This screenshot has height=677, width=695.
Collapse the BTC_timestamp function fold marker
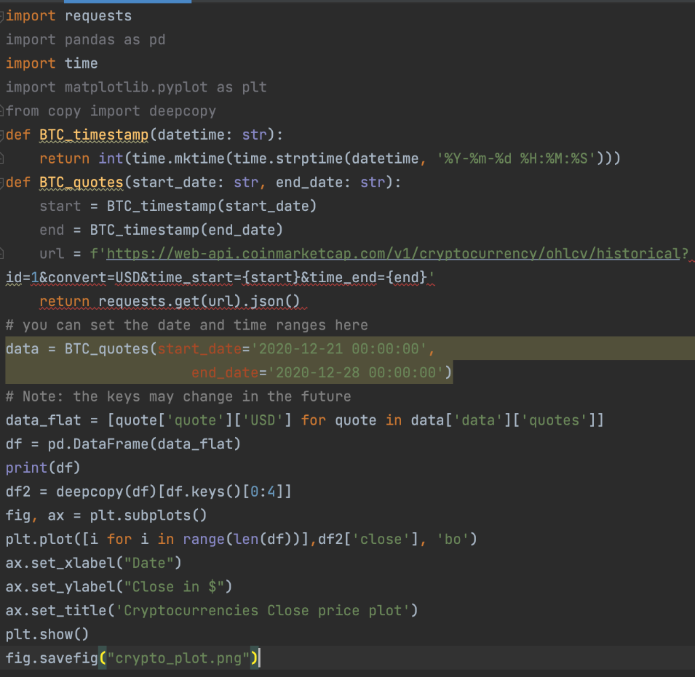pyautogui.click(x=2, y=135)
